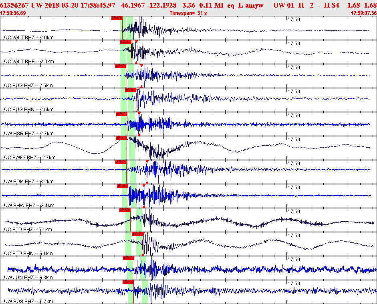Click the CC SUG EHN -- 2.5km label
Screen dimensions: 377x304
[29, 110]
